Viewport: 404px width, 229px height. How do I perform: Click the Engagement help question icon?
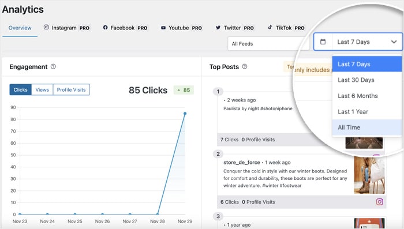coord(53,66)
